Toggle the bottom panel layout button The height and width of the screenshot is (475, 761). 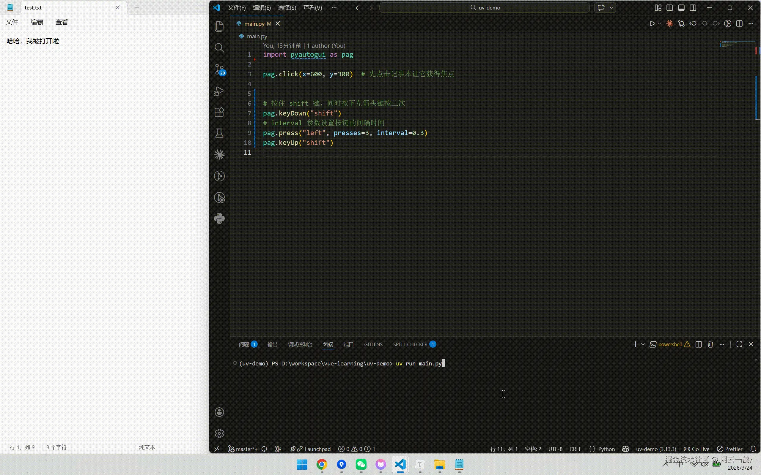[x=681, y=8]
